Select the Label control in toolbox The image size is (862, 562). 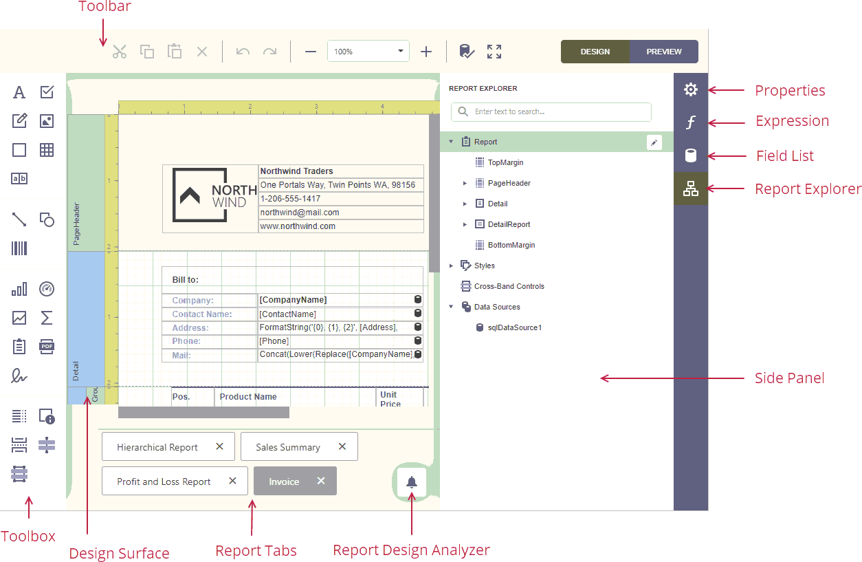[19, 92]
